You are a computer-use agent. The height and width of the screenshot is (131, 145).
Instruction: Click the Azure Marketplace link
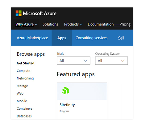click(32, 38)
